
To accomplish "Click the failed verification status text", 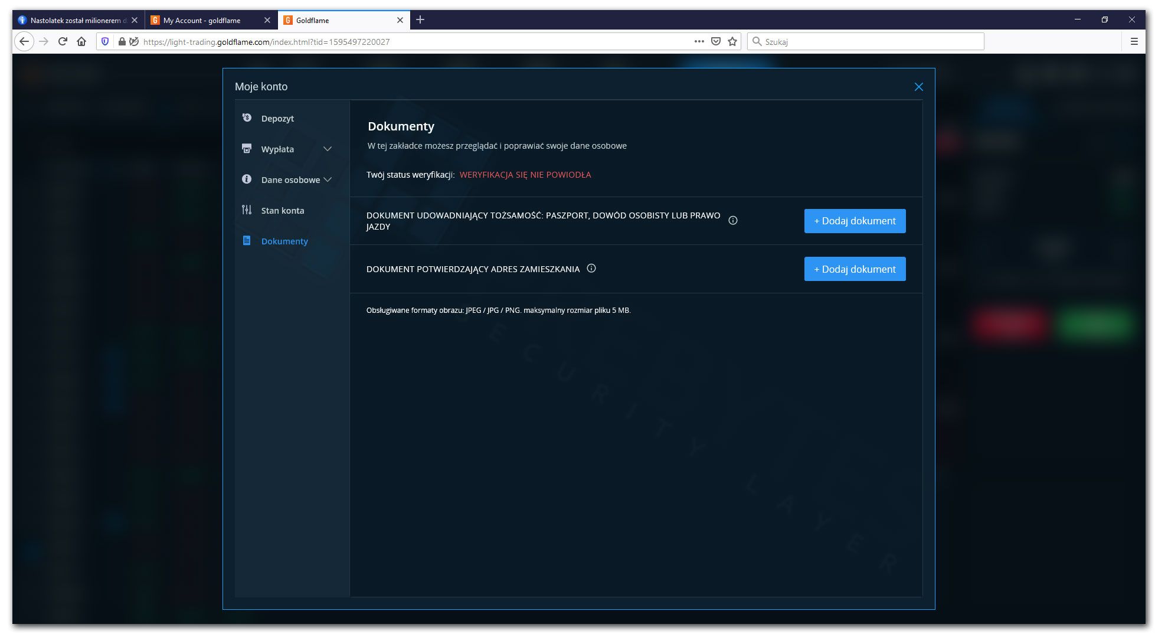I will [x=525, y=175].
